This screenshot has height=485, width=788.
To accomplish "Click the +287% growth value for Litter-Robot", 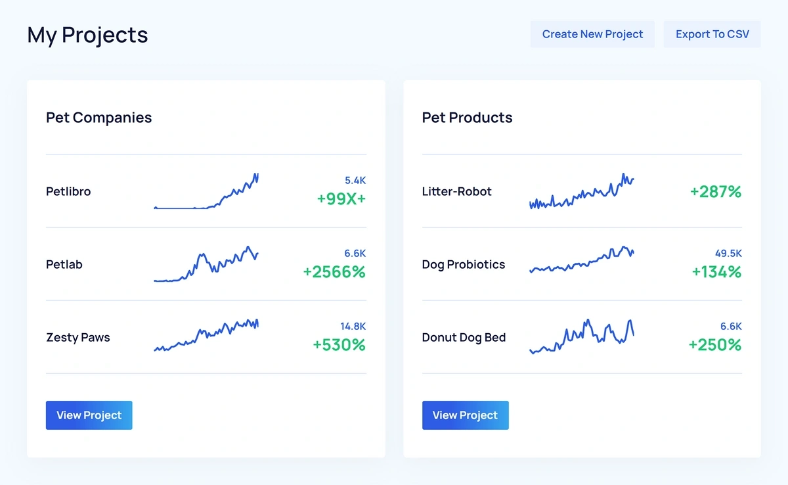I will 715,192.
